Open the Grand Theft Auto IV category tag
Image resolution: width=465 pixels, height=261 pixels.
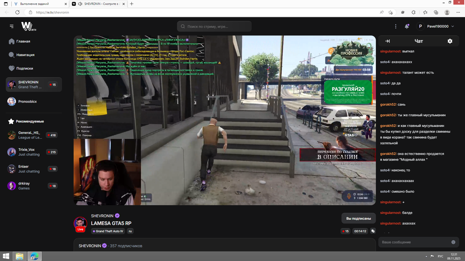pyautogui.click(x=108, y=231)
